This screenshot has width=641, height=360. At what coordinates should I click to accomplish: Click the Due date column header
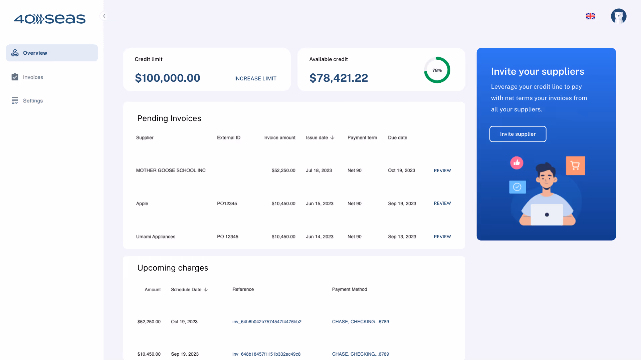pyautogui.click(x=397, y=137)
